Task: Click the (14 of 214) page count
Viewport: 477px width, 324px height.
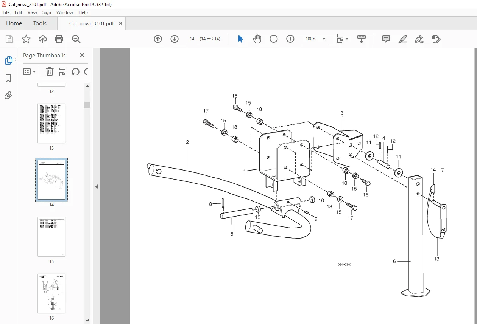Action: click(210, 39)
